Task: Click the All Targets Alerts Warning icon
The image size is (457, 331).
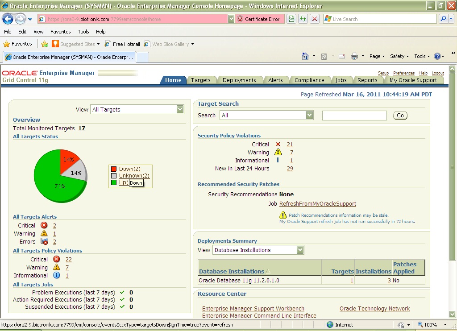Action: (44, 233)
